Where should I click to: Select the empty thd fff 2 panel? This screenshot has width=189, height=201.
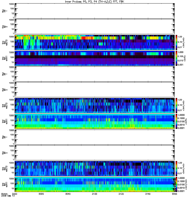coord(94,90)
